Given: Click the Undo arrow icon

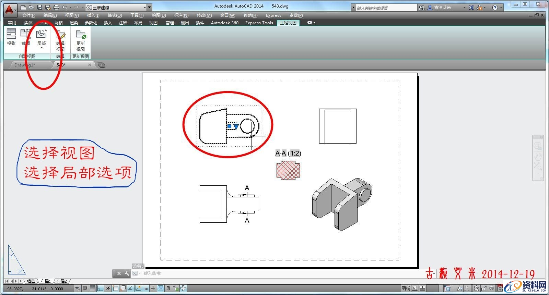Looking at the screenshot, I should click(65, 7).
